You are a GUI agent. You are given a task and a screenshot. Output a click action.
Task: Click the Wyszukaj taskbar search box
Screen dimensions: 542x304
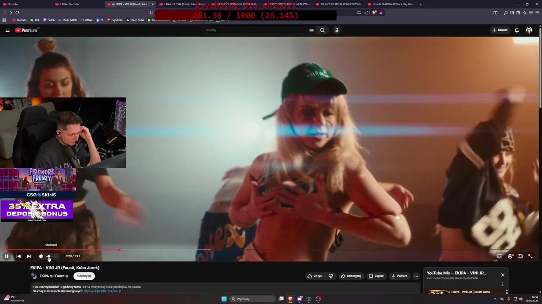pyautogui.click(x=253, y=299)
